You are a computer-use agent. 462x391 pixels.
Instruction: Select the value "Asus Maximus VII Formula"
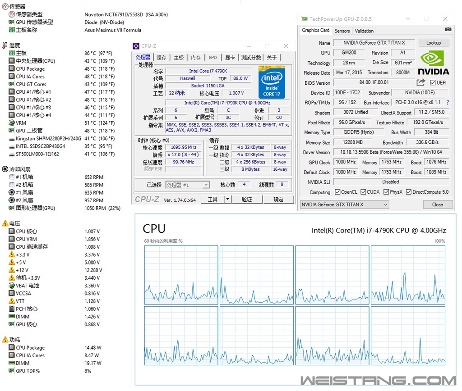pos(113,30)
